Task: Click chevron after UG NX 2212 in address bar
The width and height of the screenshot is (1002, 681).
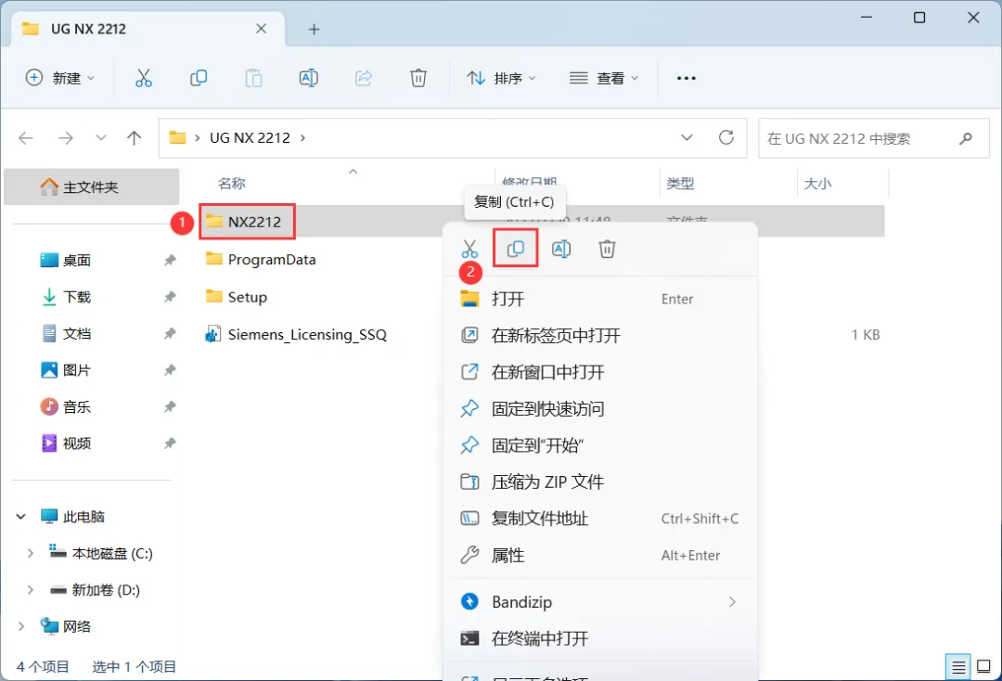Action: coord(302,138)
